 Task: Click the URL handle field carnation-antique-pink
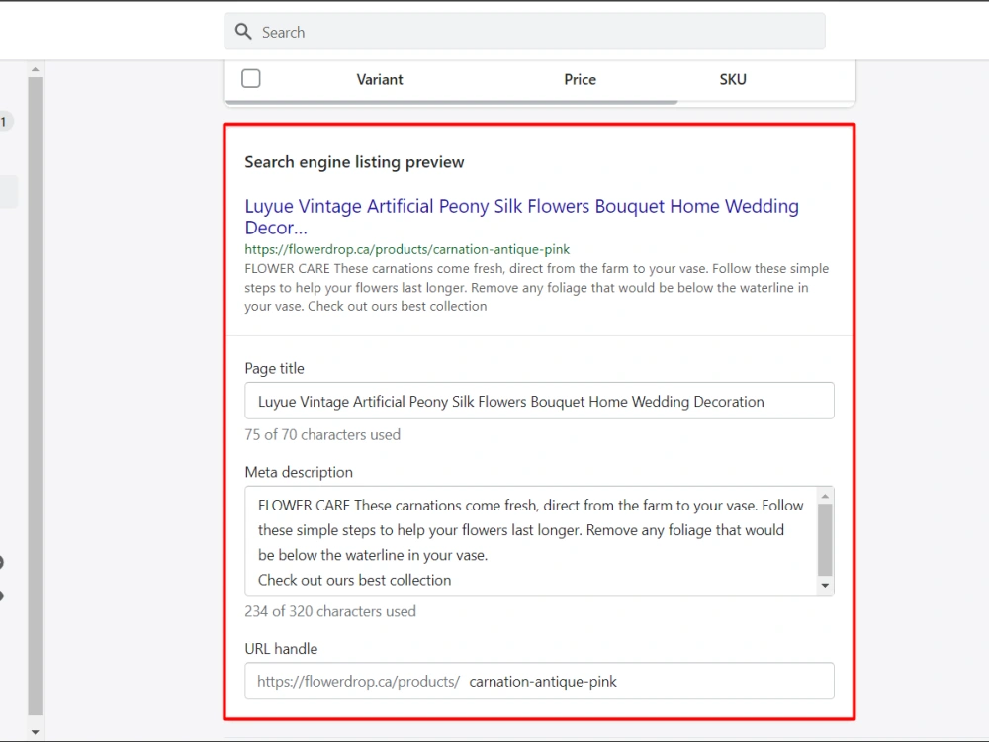(539, 681)
